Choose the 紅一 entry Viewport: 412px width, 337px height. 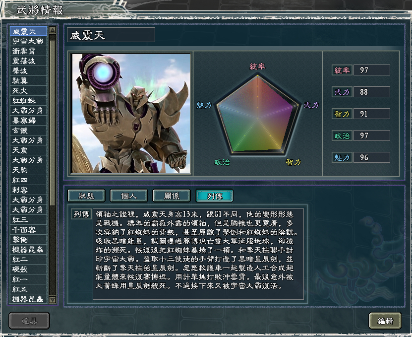tap(28, 279)
